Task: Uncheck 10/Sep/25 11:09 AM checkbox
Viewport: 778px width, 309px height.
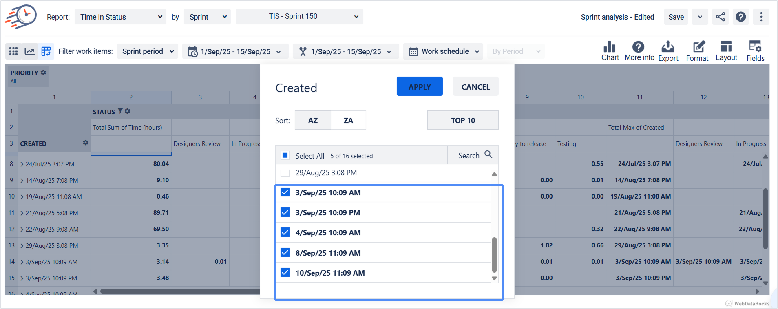Action: tap(285, 272)
